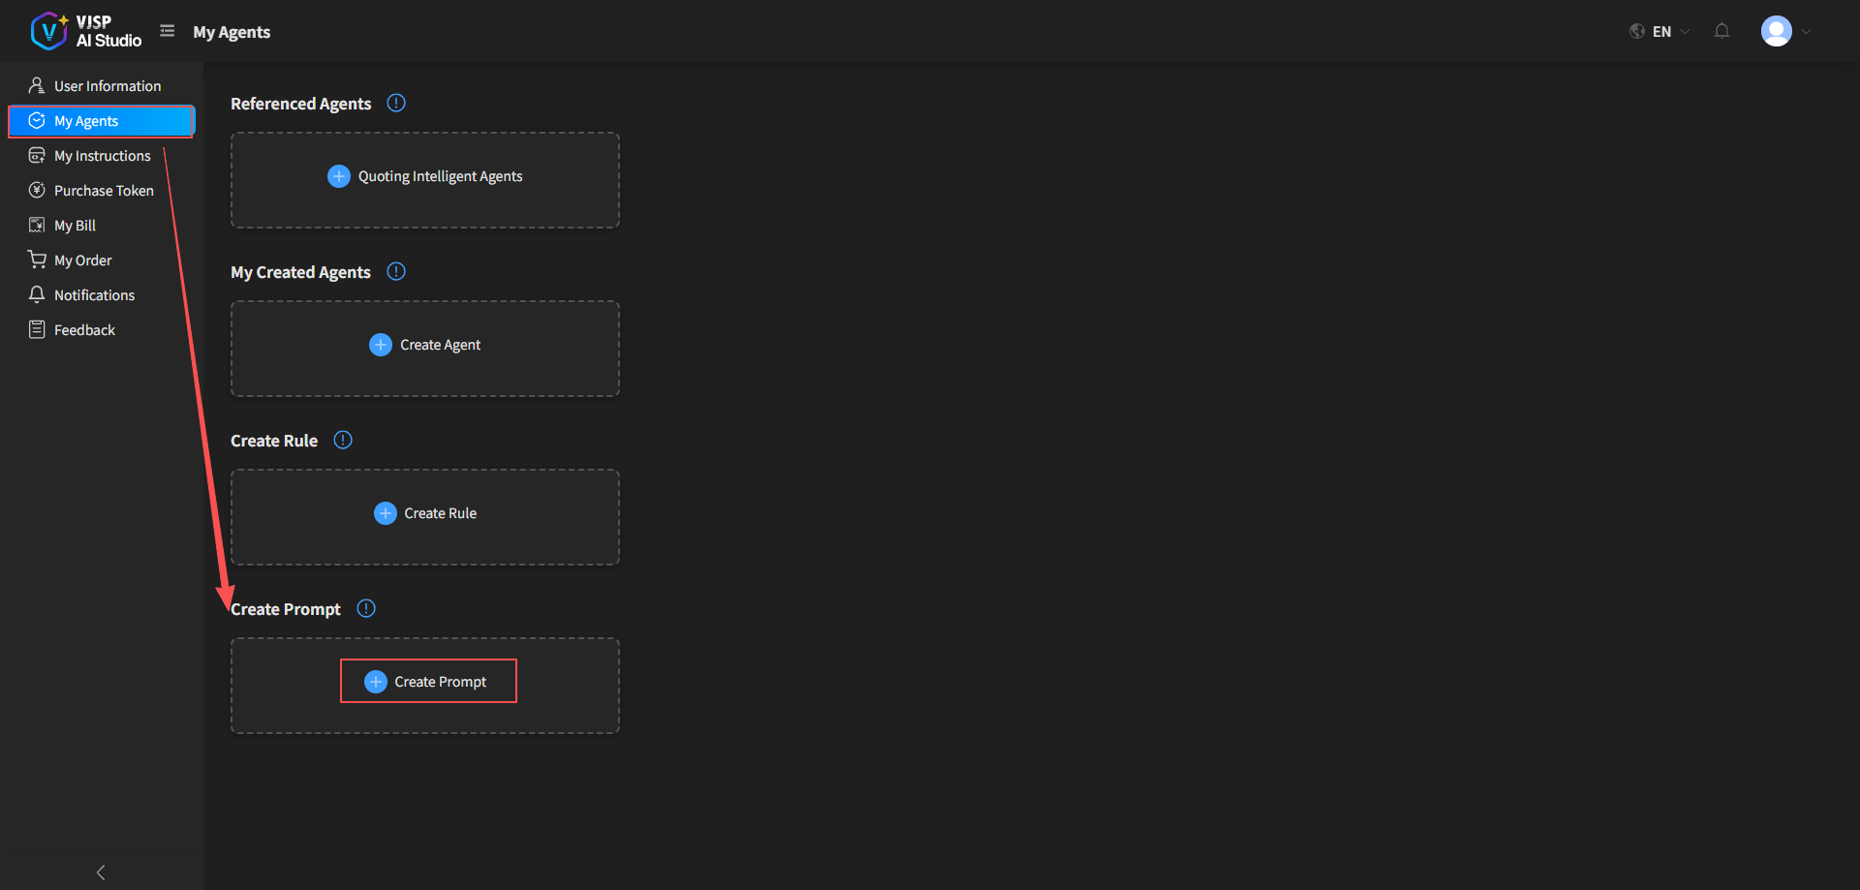This screenshot has width=1860, height=890.
Task: Open User Information in sidebar
Action: [x=107, y=86]
